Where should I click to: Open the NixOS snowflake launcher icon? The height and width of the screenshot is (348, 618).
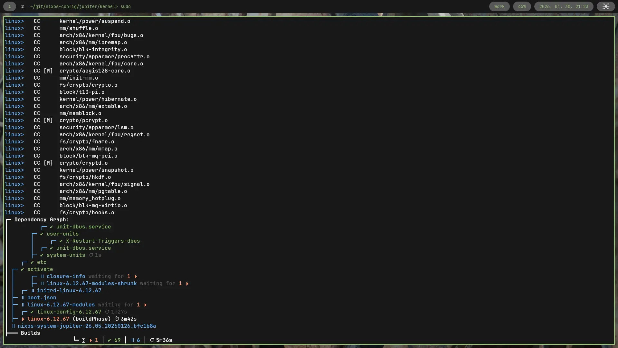[x=606, y=6]
